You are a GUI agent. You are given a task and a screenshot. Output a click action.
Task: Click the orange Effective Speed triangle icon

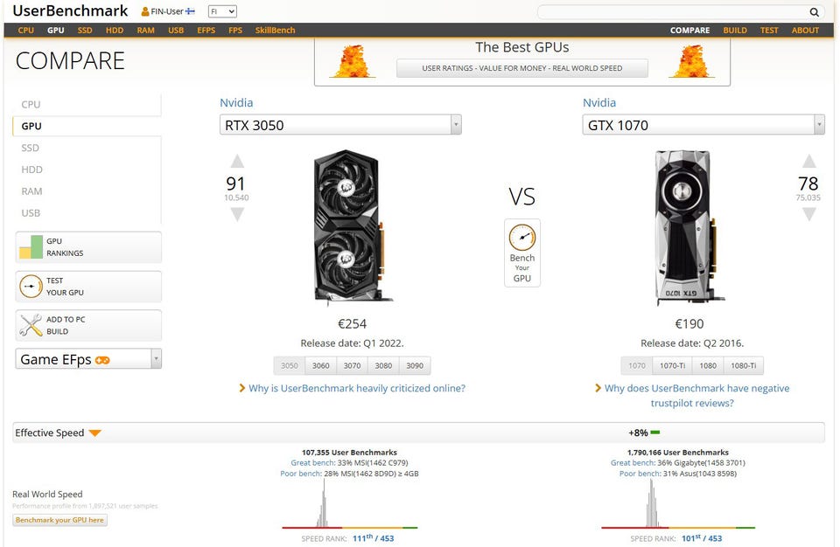pyautogui.click(x=94, y=433)
